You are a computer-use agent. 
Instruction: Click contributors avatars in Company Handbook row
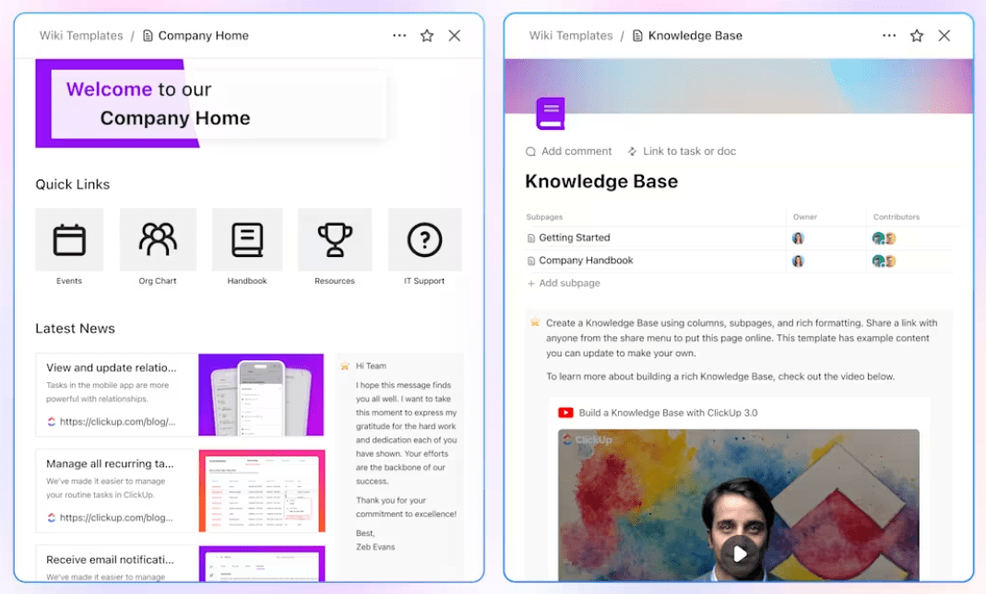885,261
